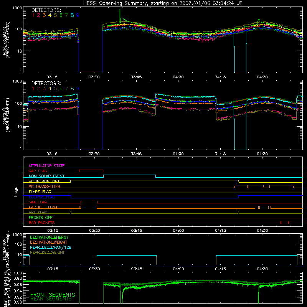Click the PARTICLE_FLAG label
Screen dimensions: 307x307
[x=43, y=207]
